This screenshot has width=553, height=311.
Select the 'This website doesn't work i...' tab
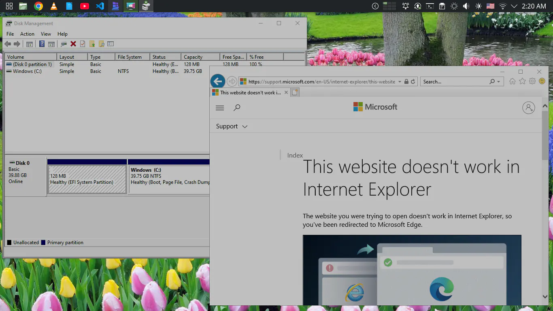(x=250, y=92)
